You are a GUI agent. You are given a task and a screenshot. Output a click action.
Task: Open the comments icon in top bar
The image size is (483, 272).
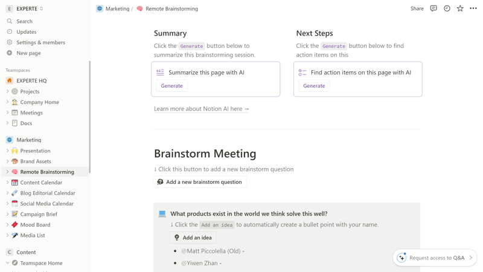pos(433,8)
